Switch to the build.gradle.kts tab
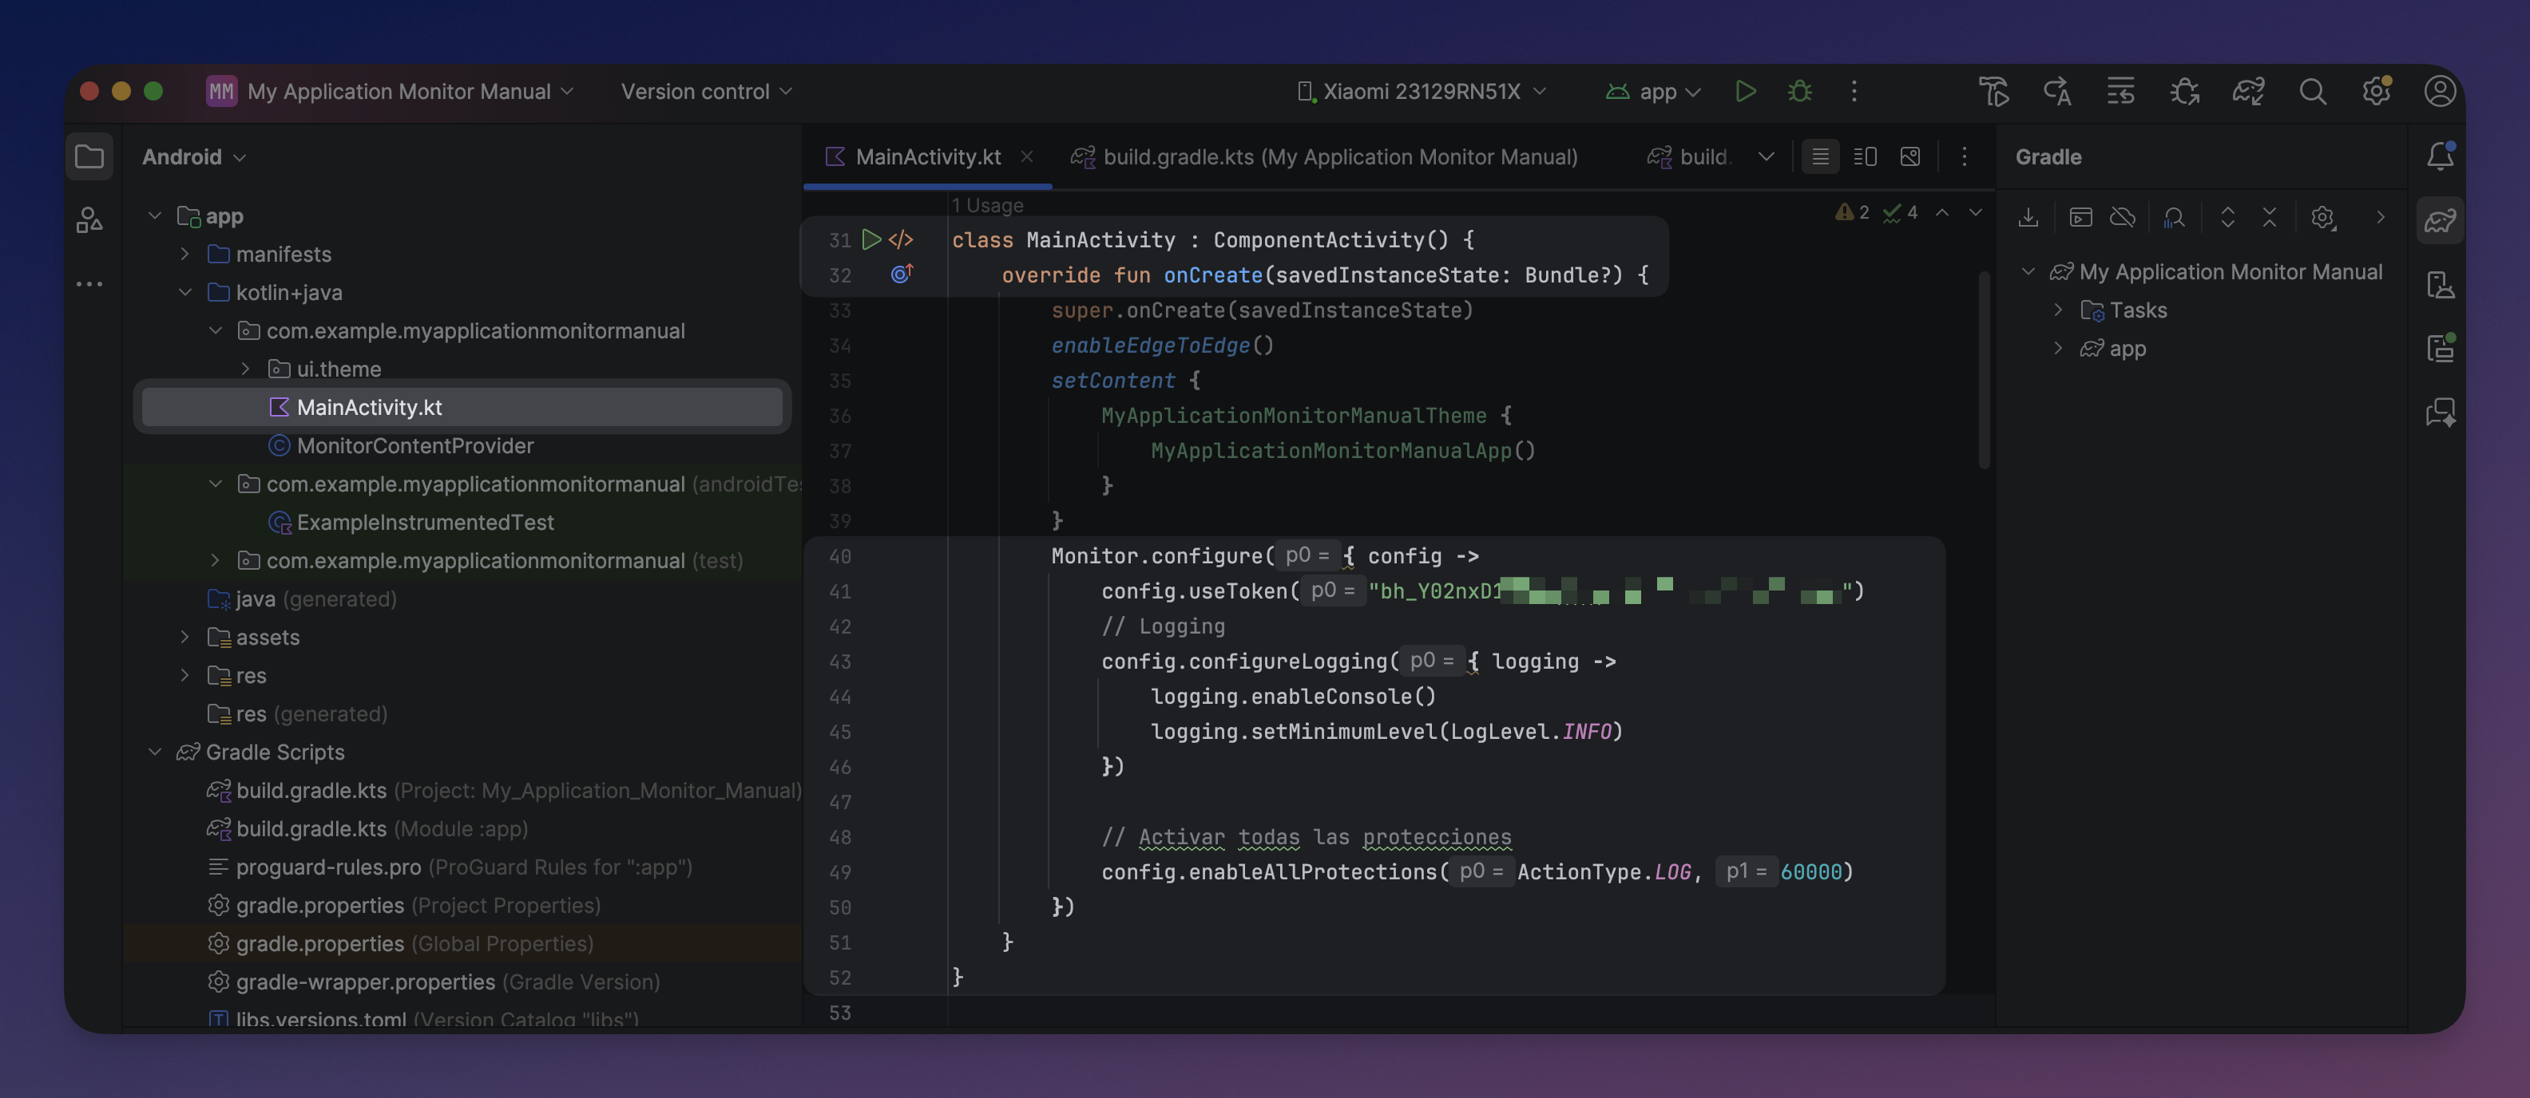Screen dimensions: 2530x1098 pos(1326,156)
